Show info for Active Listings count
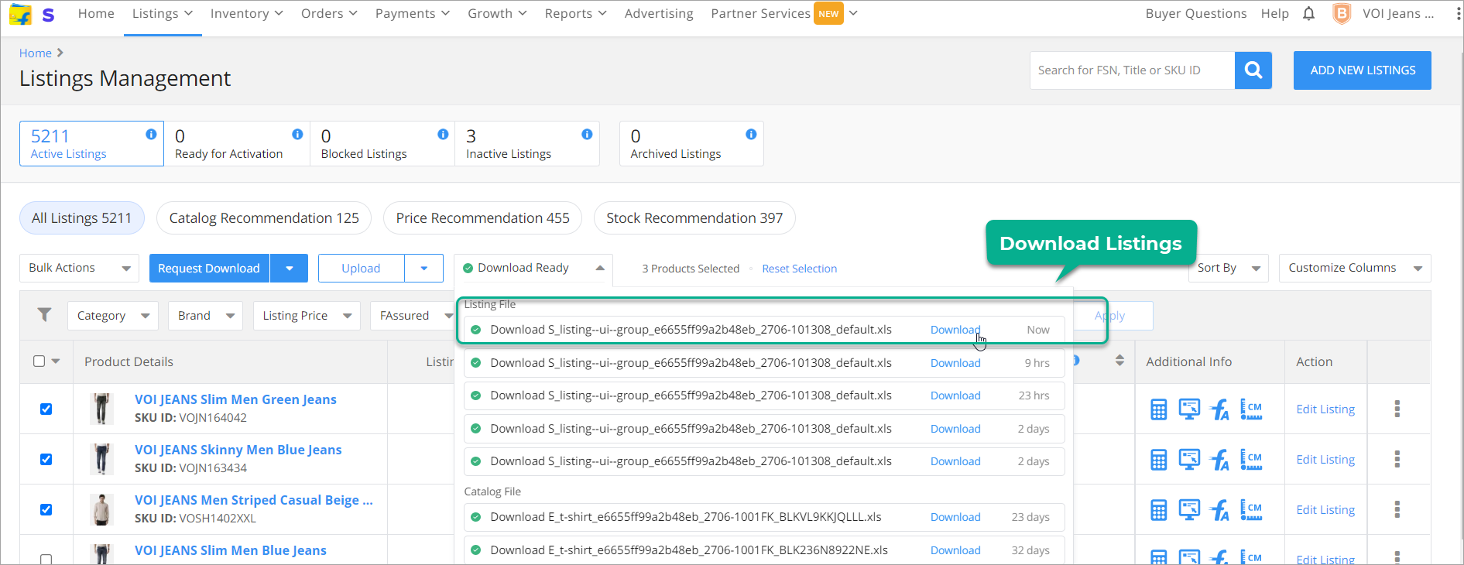1464x565 pixels. coord(151,134)
